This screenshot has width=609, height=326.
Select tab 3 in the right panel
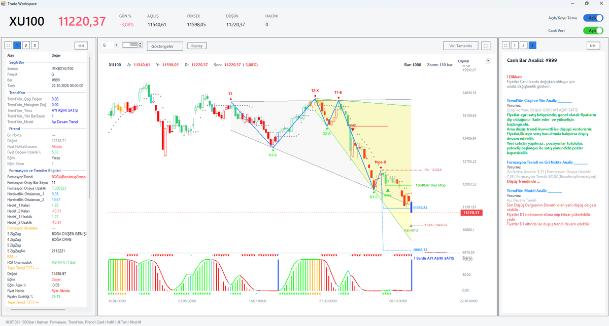tap(532, 45)
